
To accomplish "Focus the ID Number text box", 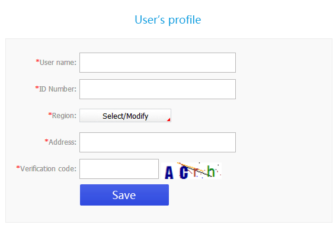I will point(158,89).
